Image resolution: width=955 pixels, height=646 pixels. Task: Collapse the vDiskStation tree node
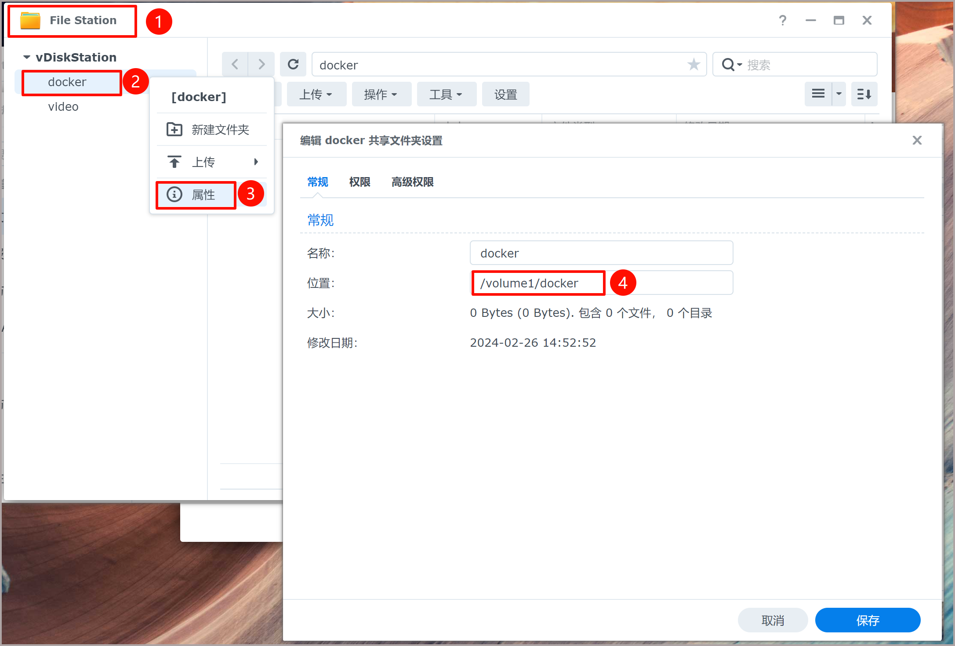point(27,57)
